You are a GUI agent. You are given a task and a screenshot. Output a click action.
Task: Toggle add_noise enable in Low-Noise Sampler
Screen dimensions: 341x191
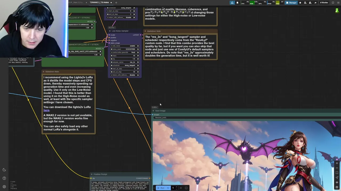click(125, 46)
